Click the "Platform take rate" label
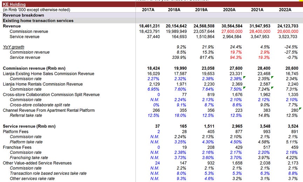 coord(26,142)
